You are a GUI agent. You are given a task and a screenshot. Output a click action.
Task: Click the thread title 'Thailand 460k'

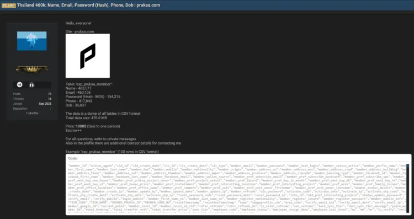coord(88,5)
